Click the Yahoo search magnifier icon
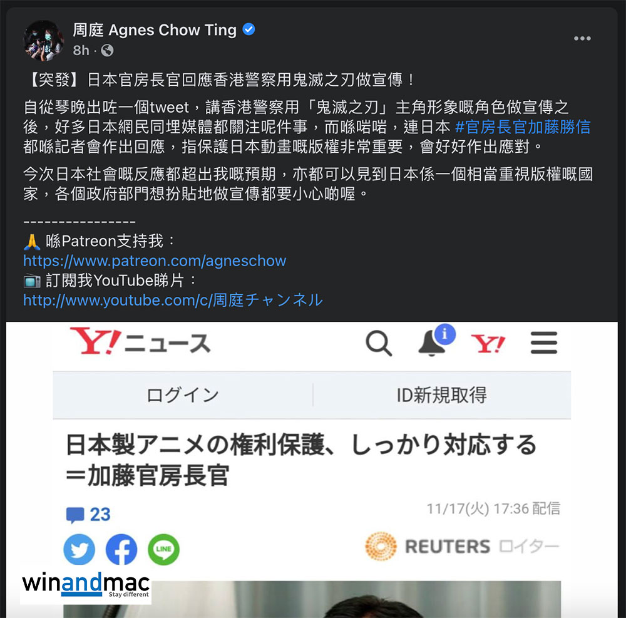 pos(379,343)
